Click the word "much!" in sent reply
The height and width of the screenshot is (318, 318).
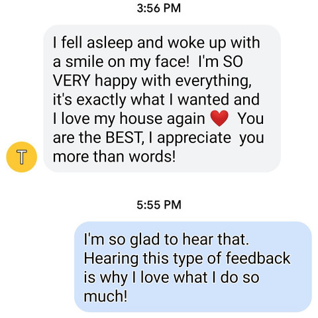(x=105, y=296)
